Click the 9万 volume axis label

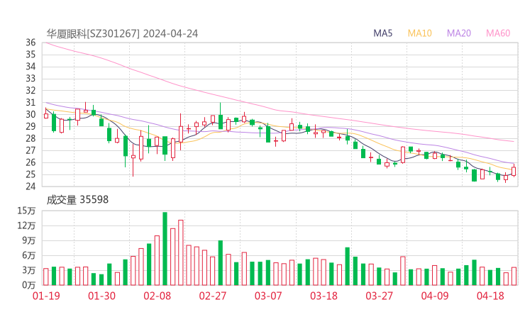(x=29, y=240)
